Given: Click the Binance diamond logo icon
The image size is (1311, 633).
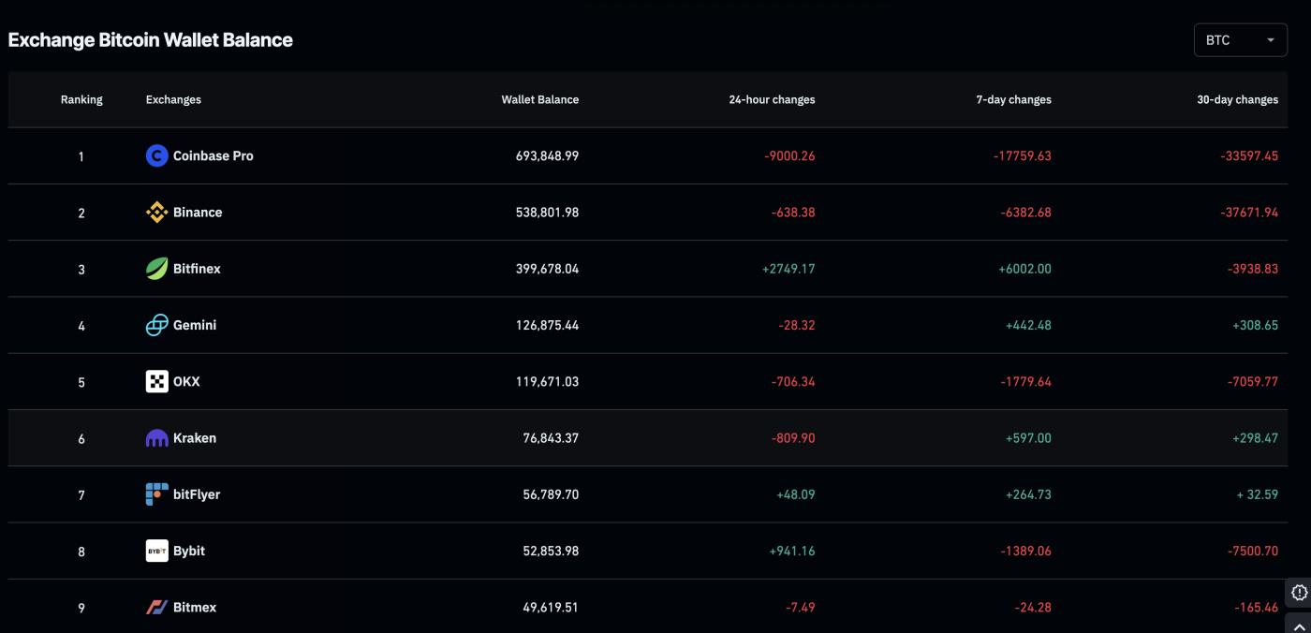Looking at the screenshot, I should click(x=155, y=212).
